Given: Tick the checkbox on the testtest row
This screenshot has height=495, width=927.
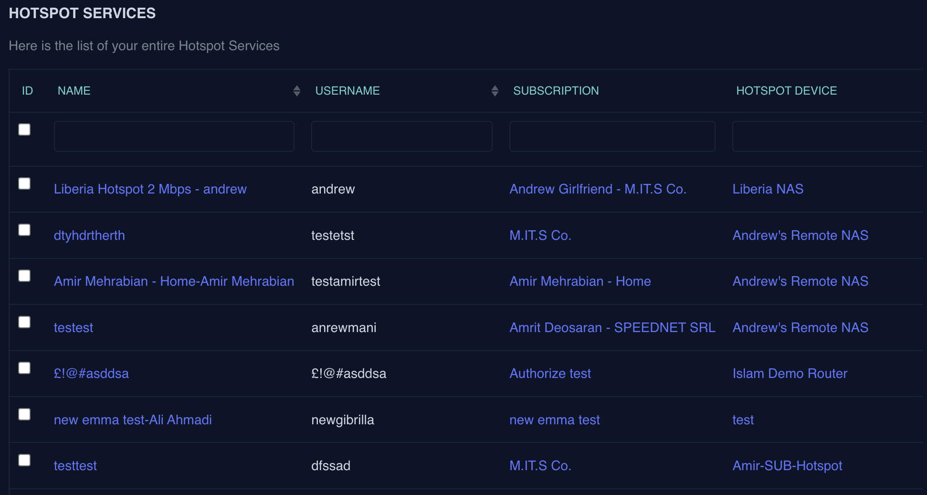Looking at the screenshot, I should [24, 460].
